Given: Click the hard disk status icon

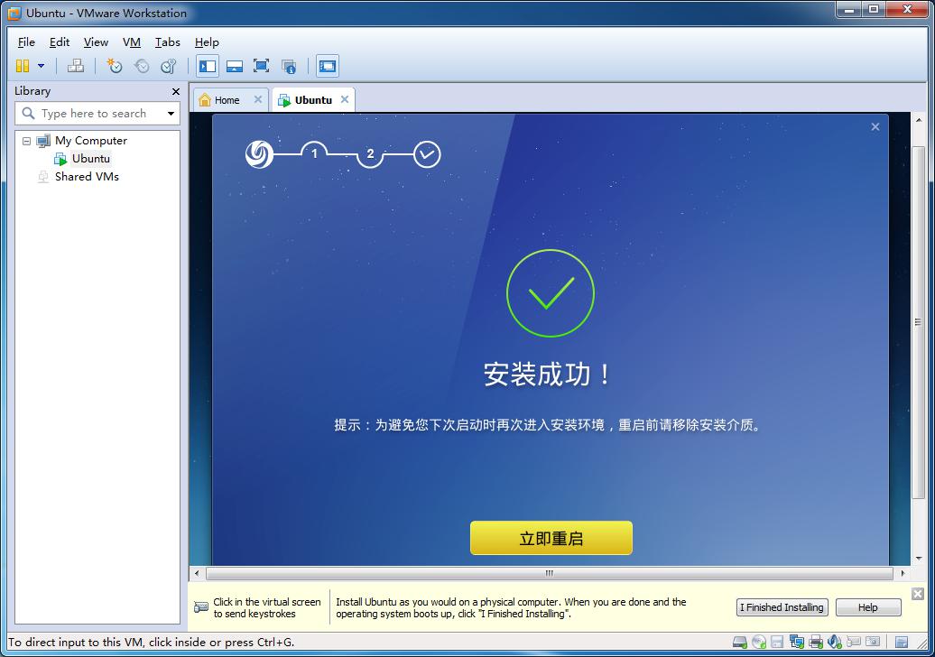Looking at the screenshot, I should pyautogui.click(x=739, y=642).
